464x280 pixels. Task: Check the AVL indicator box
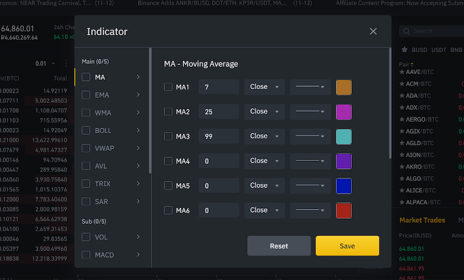(x=86, y=166)
